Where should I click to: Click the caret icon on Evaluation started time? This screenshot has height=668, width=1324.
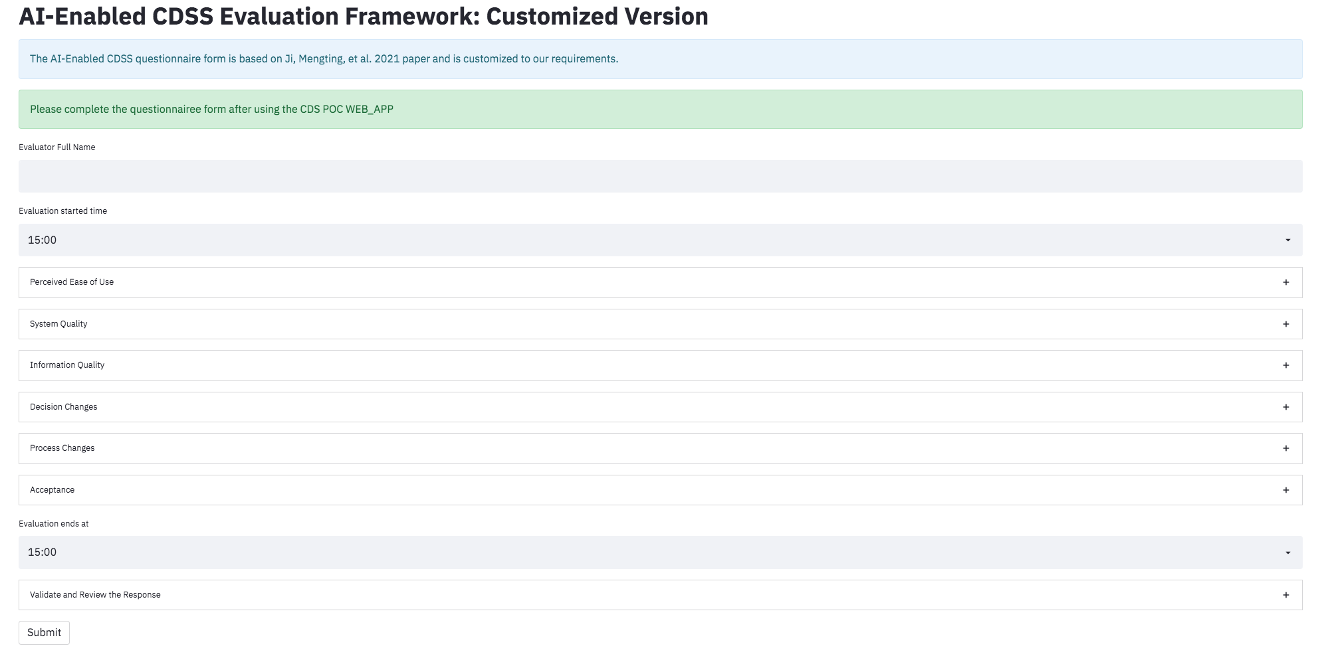click(x=1288, y=240)
